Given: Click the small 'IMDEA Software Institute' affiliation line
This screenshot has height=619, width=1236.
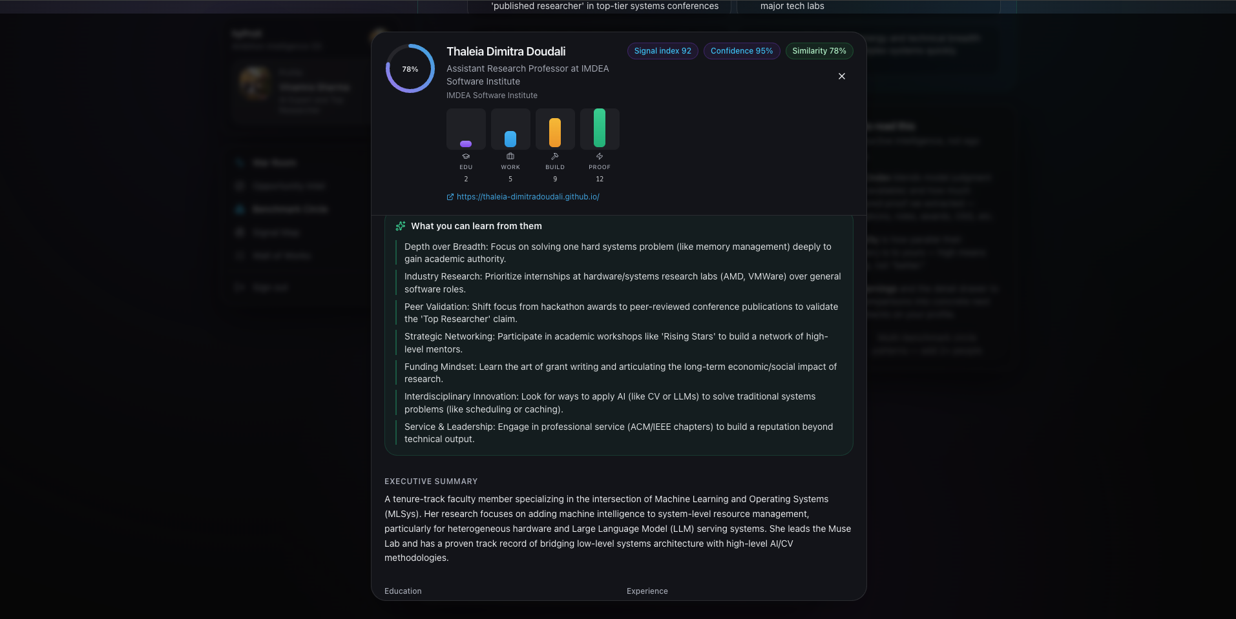Looking at the screenshot, I should (x=492, y=96).
